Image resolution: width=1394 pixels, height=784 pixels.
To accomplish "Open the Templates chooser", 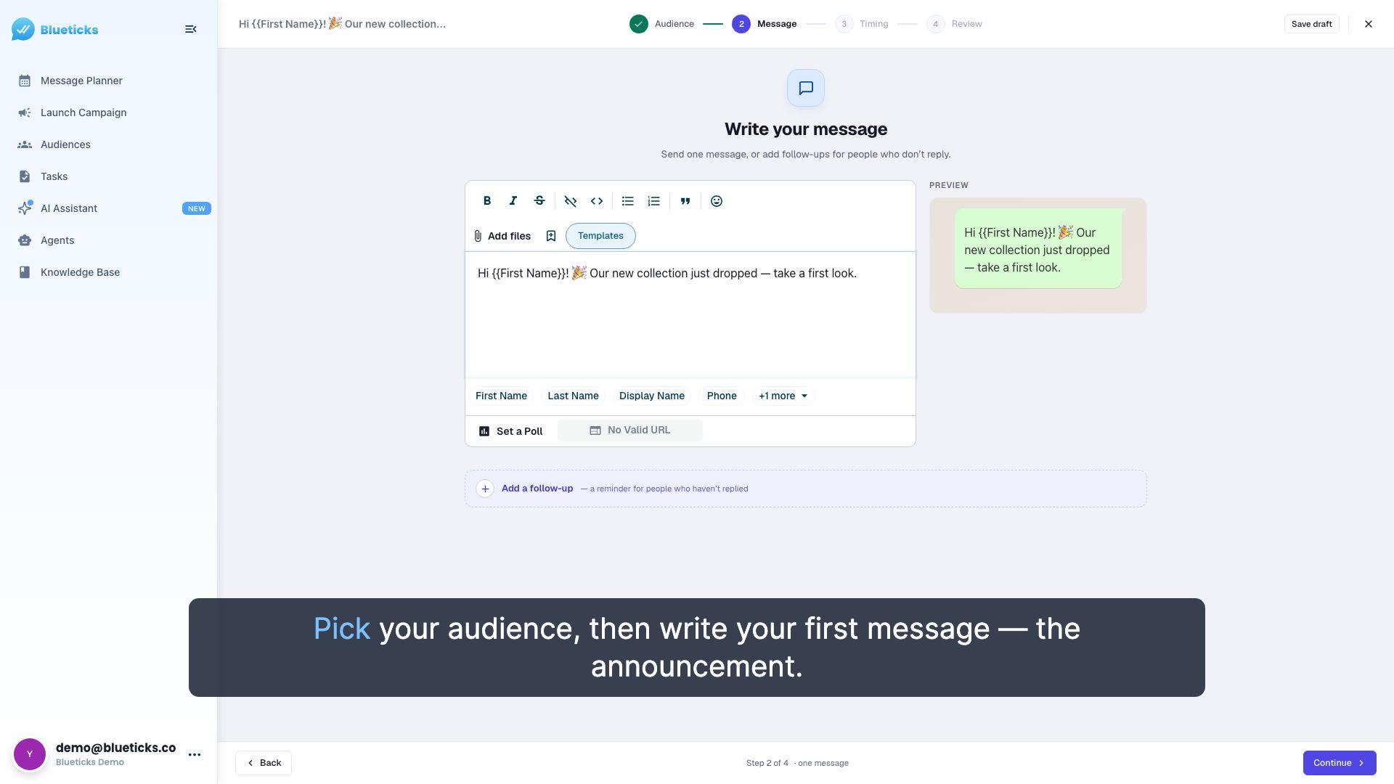I will click(x=600, y=236).
